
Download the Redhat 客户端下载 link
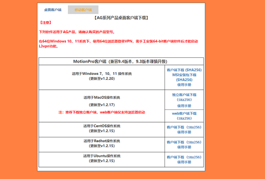[x=175, y=142]
